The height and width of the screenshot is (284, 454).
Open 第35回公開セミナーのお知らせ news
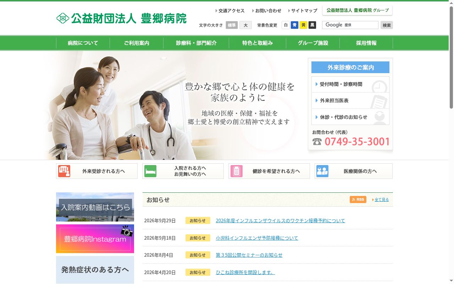tap(249, 255)
